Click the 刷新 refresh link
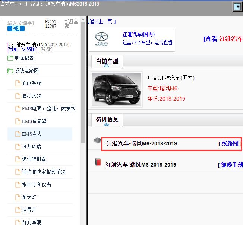The height and width of the screenshot is (225, 243). (x=47, y=50)
